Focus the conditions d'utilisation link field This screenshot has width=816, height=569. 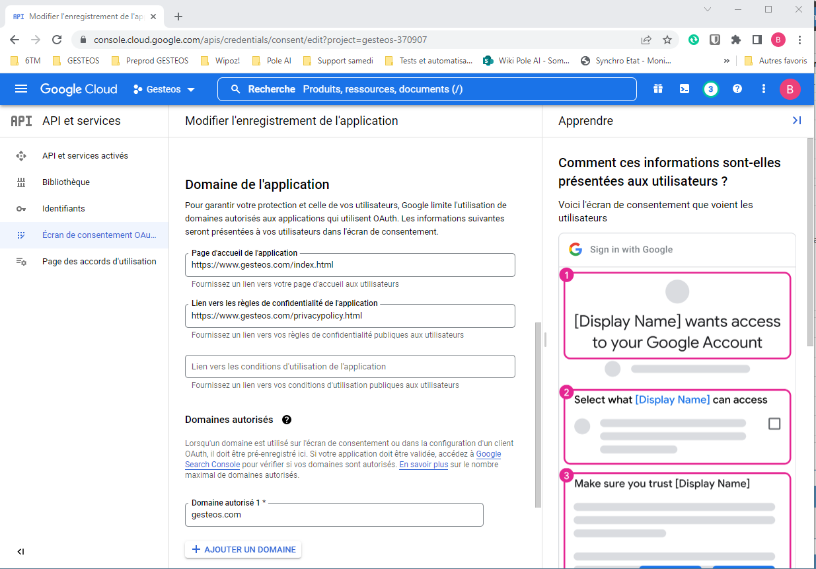pos(350,367)
